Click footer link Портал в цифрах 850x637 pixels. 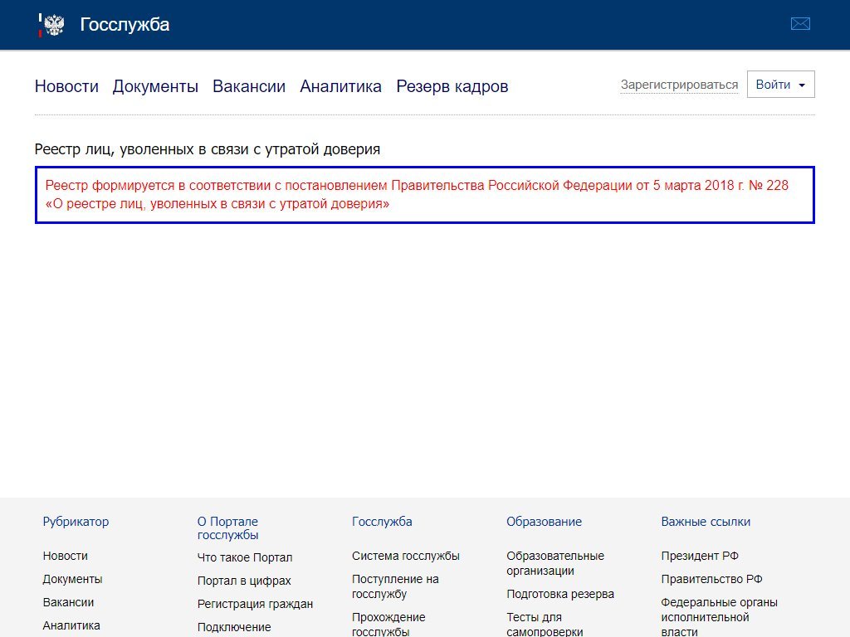click(x=244, y=581)
